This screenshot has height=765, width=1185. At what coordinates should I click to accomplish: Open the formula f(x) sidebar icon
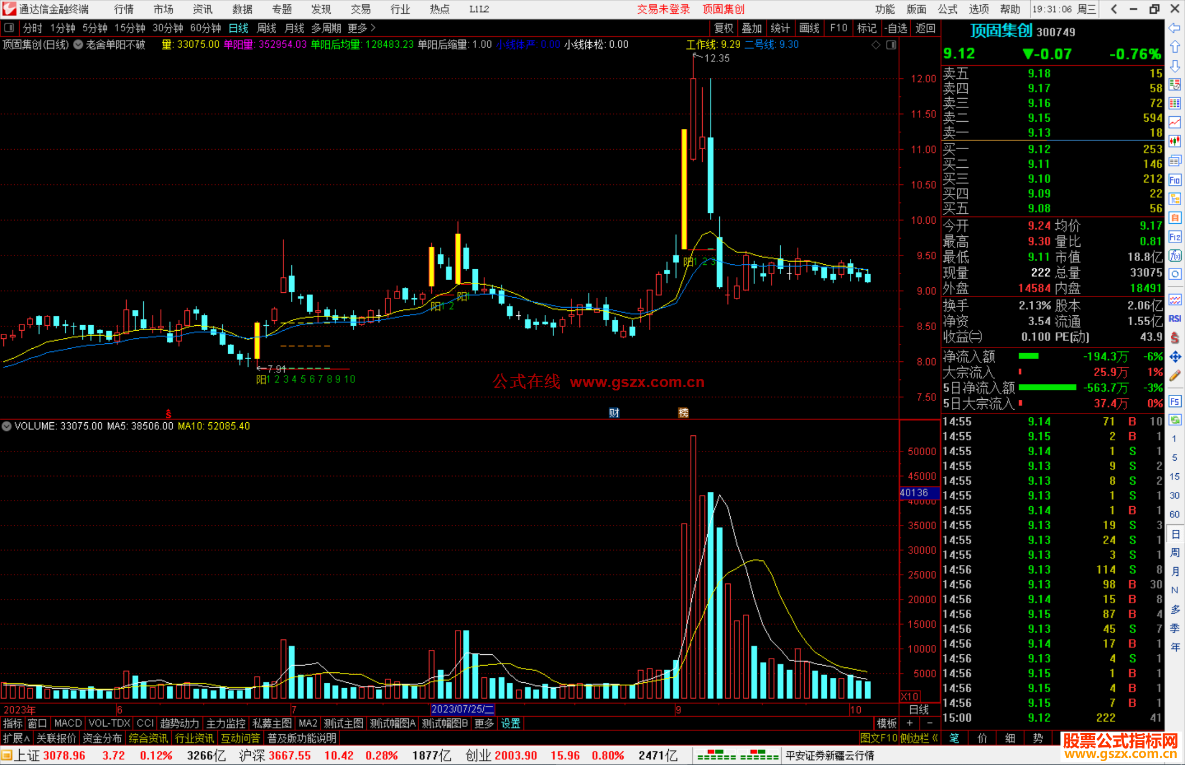click(x=1175, y=256)
